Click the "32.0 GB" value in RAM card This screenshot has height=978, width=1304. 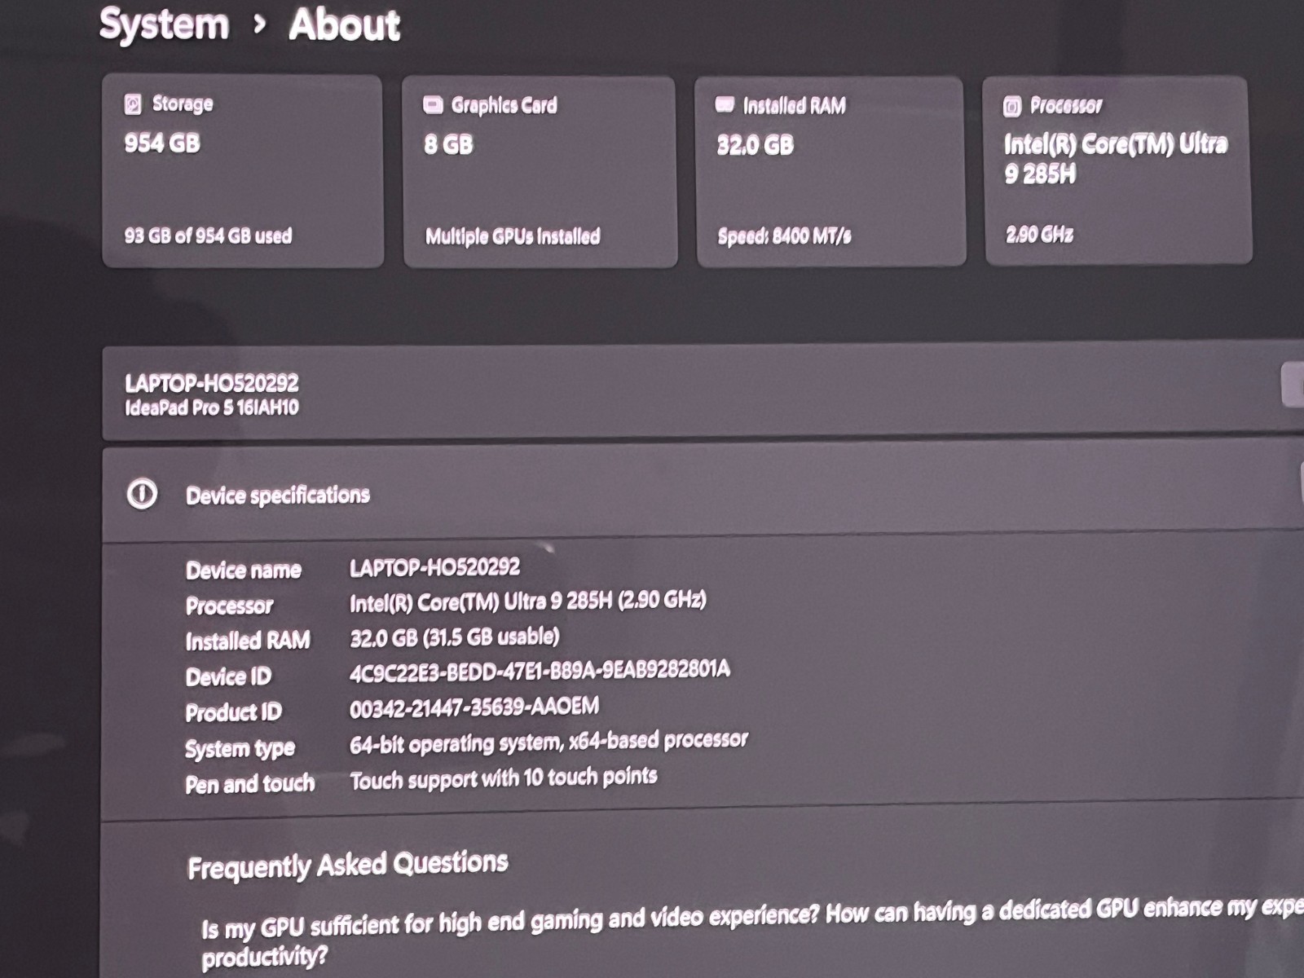(x=755, y=145)
